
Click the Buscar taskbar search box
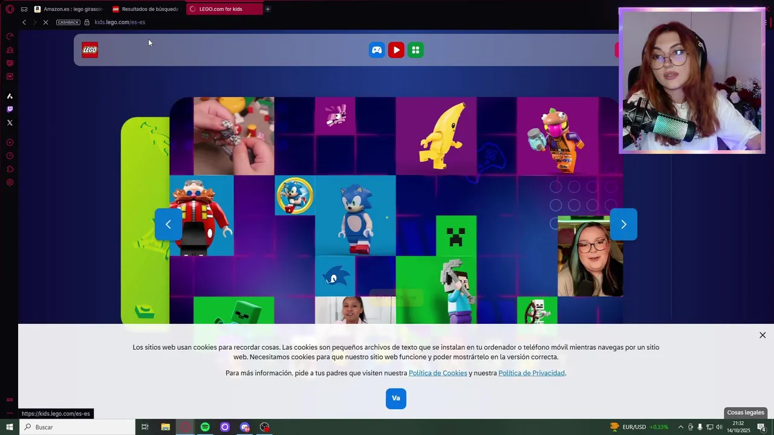click(x=77, y=427)
